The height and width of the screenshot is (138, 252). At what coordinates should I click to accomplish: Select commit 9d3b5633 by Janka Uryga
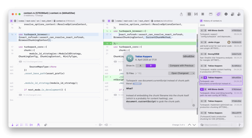[x=221, y=45]
